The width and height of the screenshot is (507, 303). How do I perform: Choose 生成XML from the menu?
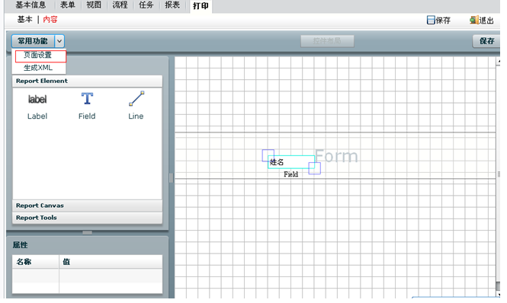pos(38,68)
